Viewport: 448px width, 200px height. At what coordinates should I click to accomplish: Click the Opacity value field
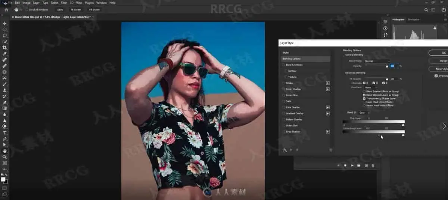394,66
